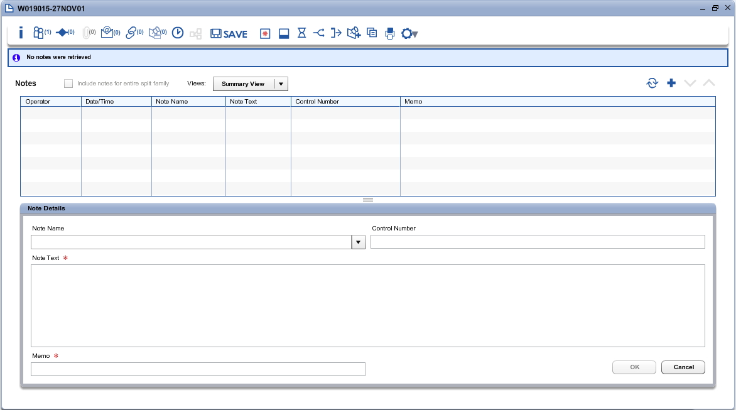Click the printer icon in toolbar

pos(390,33)
